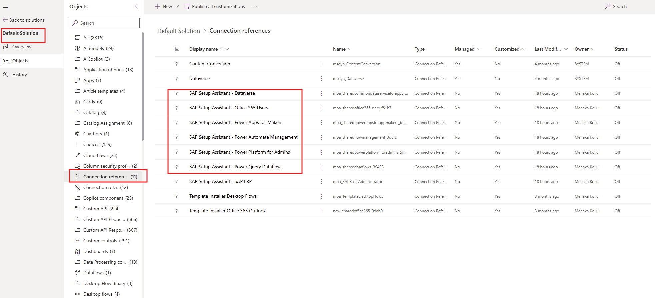Click the Choices list icon
The image size is (655, 298).
pyautogui.click(x=77, y=144)
